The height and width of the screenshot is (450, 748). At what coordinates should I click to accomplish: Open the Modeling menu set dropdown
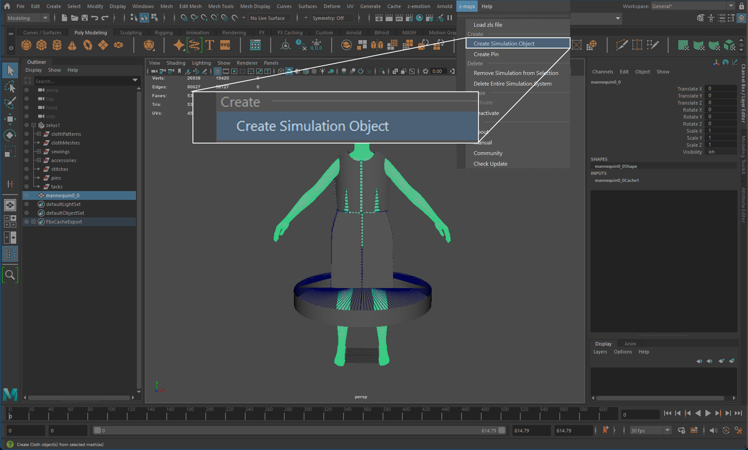28,18
